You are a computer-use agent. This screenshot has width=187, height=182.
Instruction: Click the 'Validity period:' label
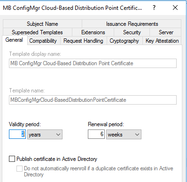coord(25,124)
